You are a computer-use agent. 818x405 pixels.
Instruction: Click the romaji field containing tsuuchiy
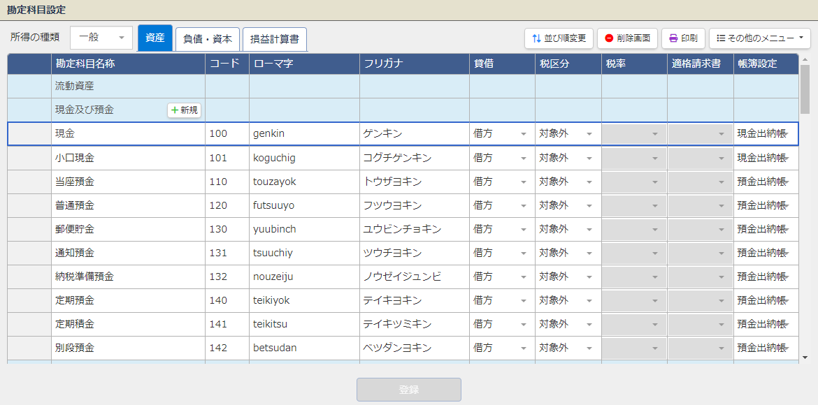pyautogui.click(x=303, y=253)
